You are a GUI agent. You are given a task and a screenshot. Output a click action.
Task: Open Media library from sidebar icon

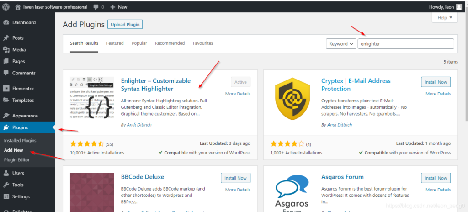click(6, 50)
